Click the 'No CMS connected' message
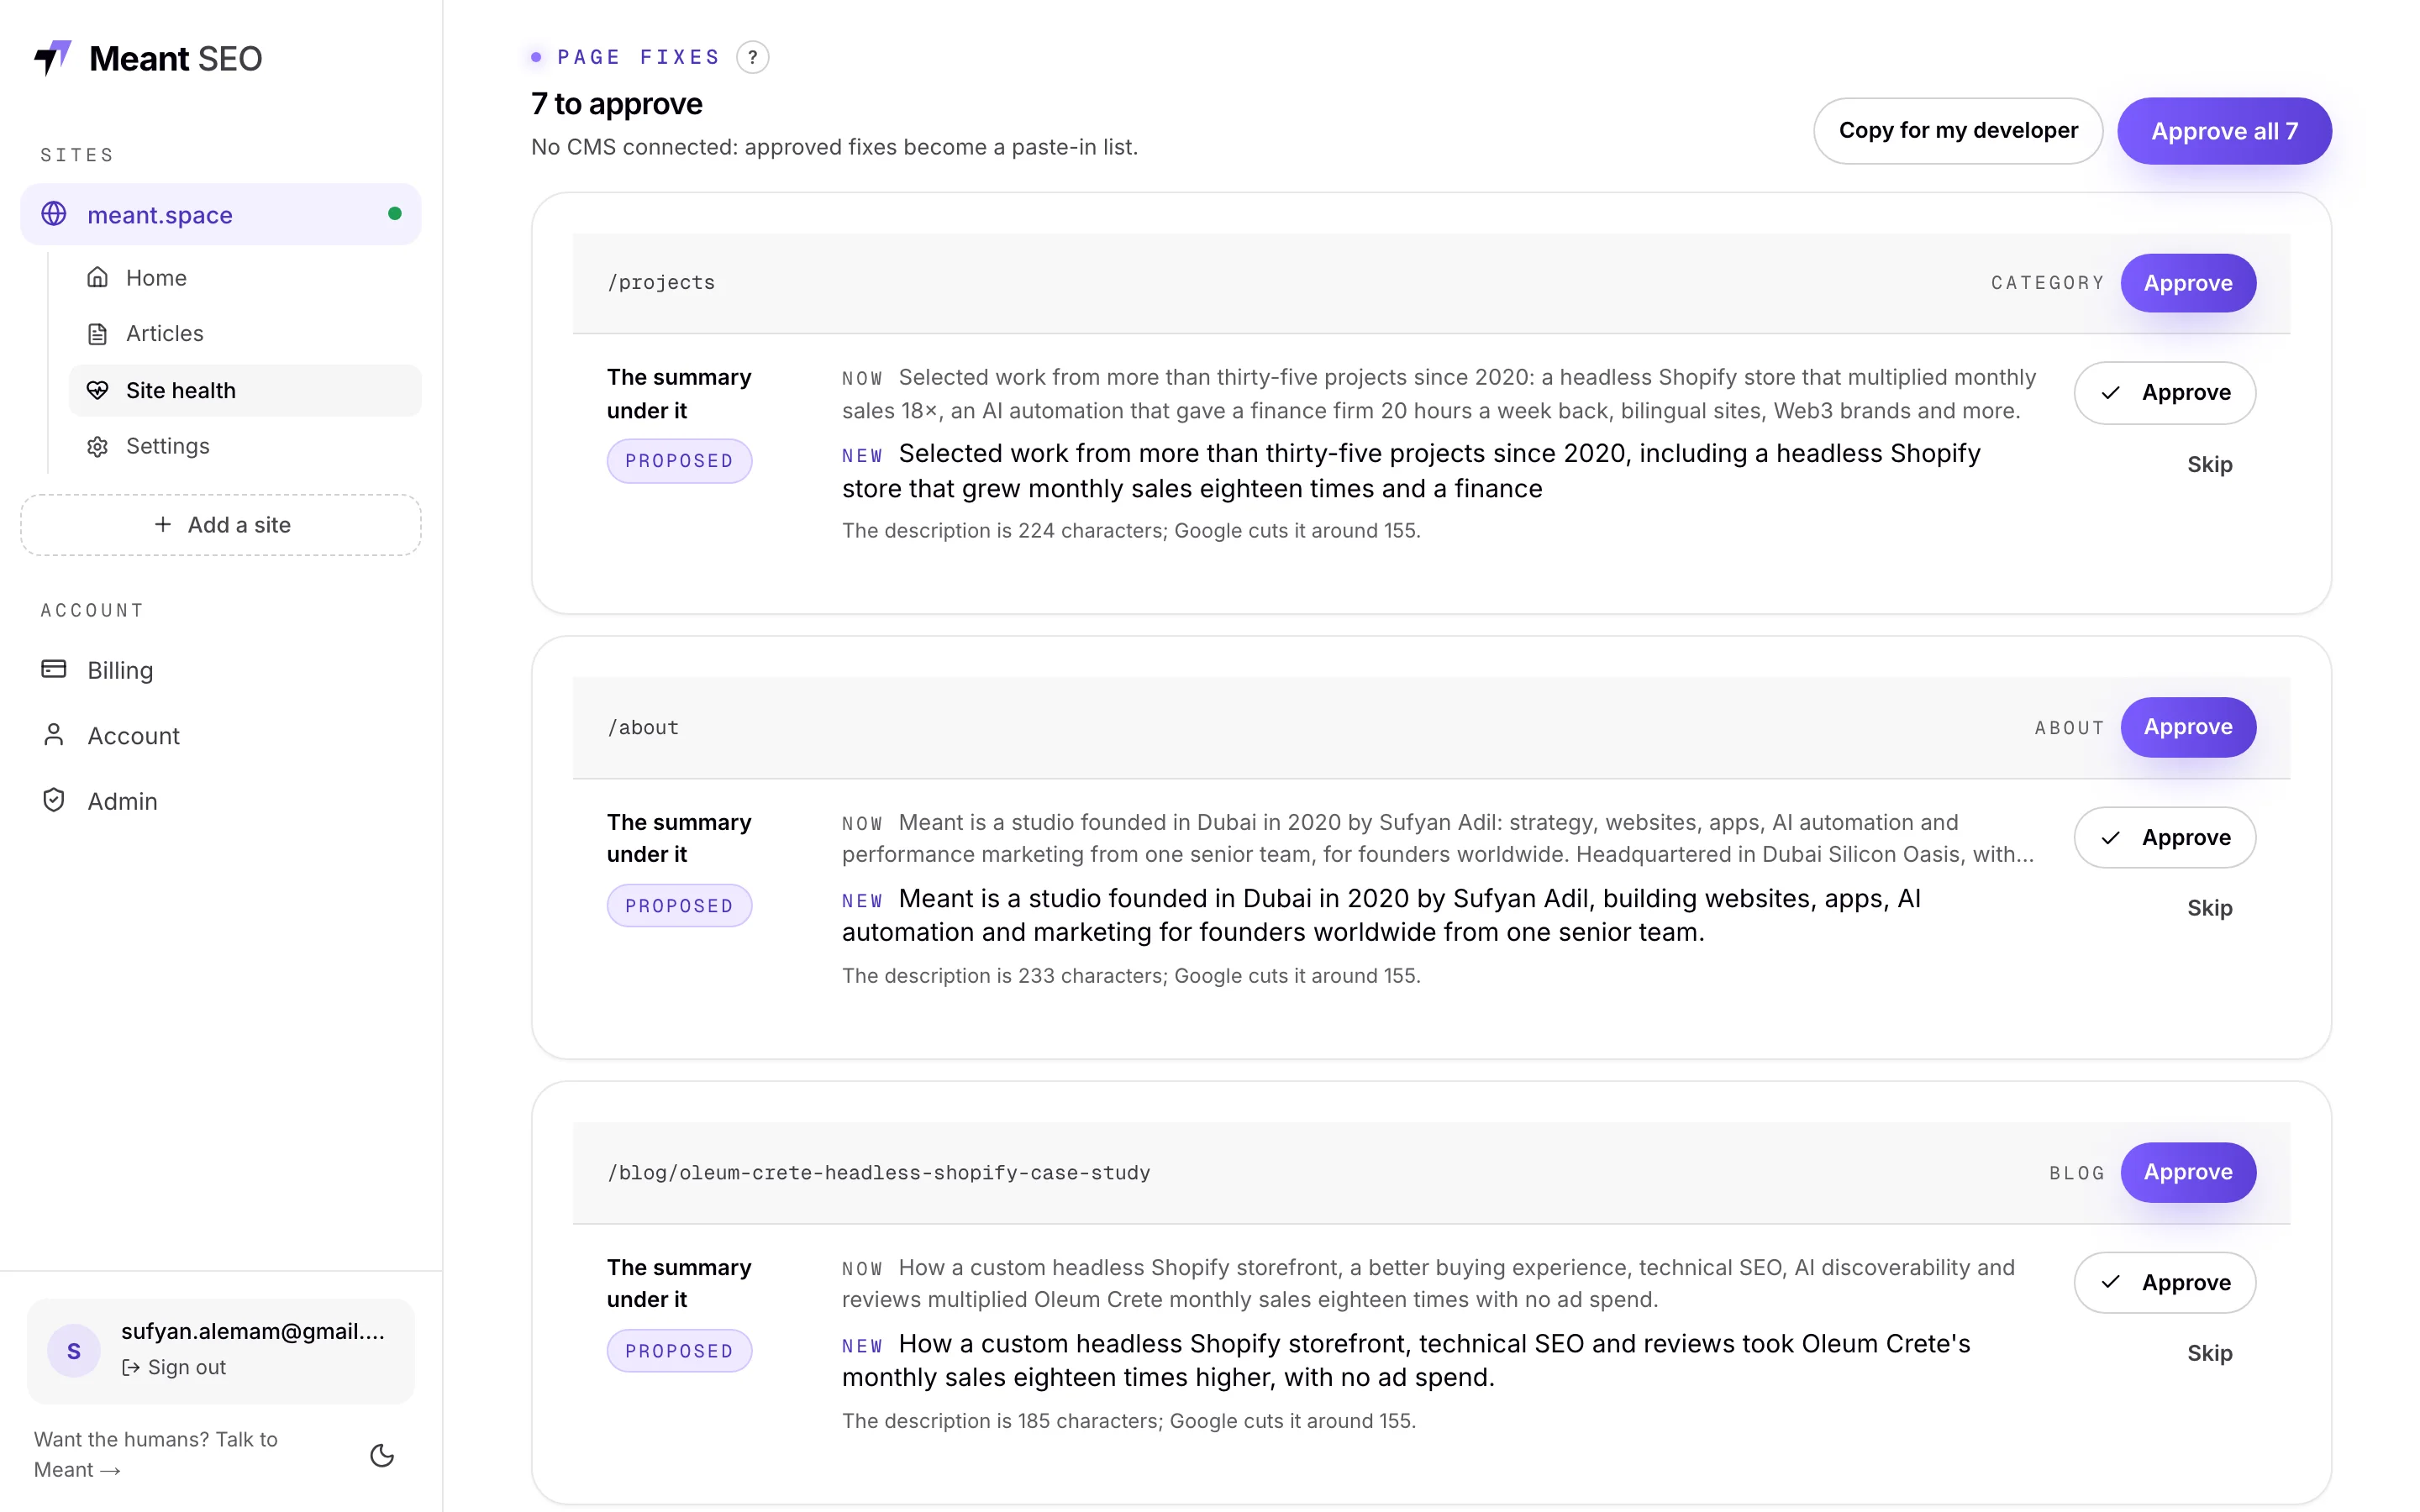This screenshot has width=2420, height=1512. [x=834, y=147]
